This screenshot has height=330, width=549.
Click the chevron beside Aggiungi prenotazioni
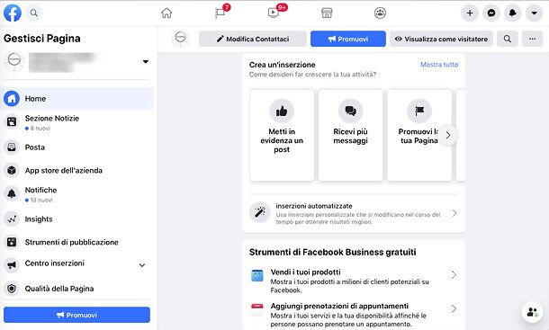[454, 308]
